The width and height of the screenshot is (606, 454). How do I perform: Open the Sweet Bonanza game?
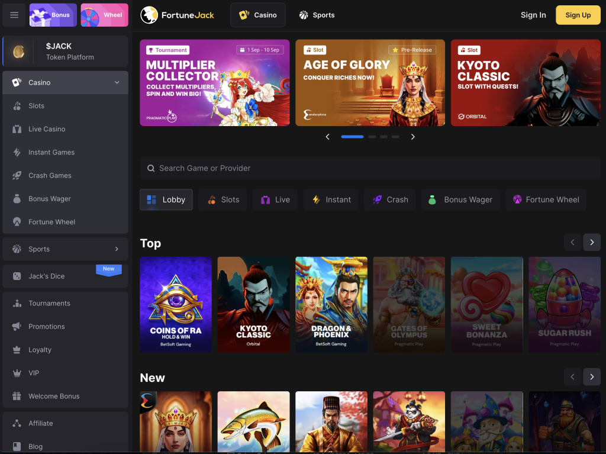(x=487, y=305)
